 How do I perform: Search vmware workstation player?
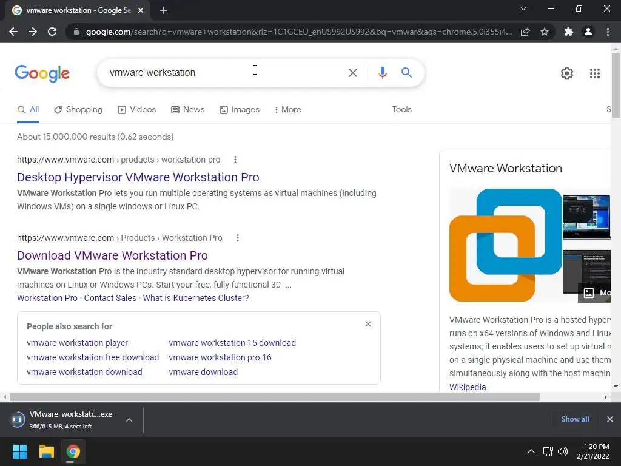click(77, 343)
